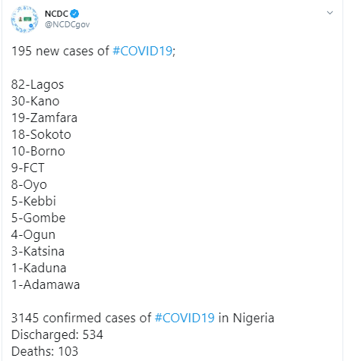This screenshot has width=344, height=361.
Task: Open the NCDC display name link
Action: [x=56, y=14]
